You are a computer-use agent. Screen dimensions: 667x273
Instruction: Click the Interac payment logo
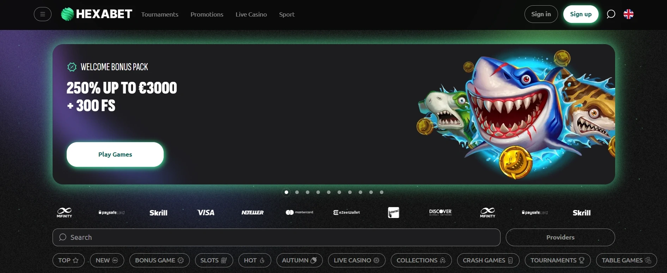click(394, 212)
